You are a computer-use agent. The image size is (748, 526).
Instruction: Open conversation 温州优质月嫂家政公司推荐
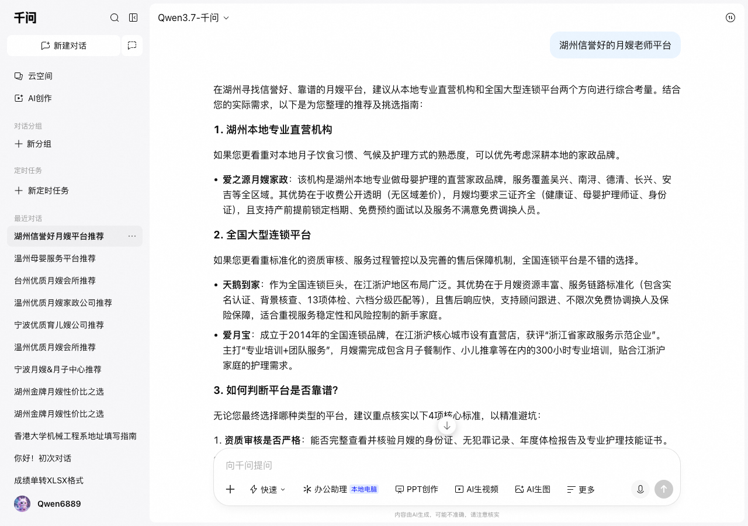click(75, 303)
